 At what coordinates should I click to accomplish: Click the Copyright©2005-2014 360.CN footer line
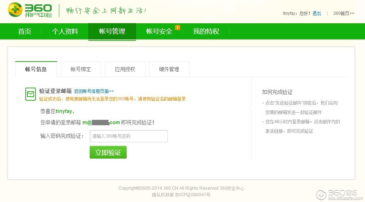(181, 188)
